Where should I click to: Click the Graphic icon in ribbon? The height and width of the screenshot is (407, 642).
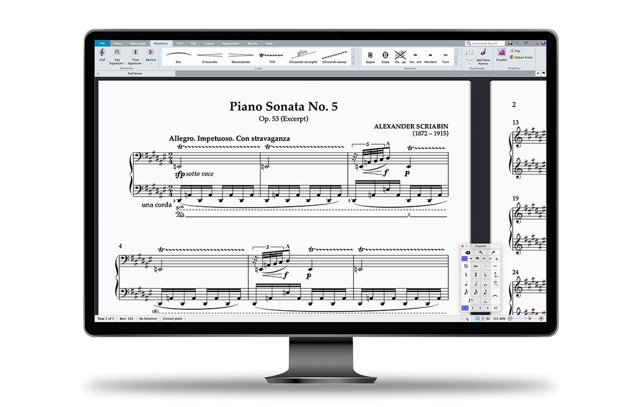502,54
